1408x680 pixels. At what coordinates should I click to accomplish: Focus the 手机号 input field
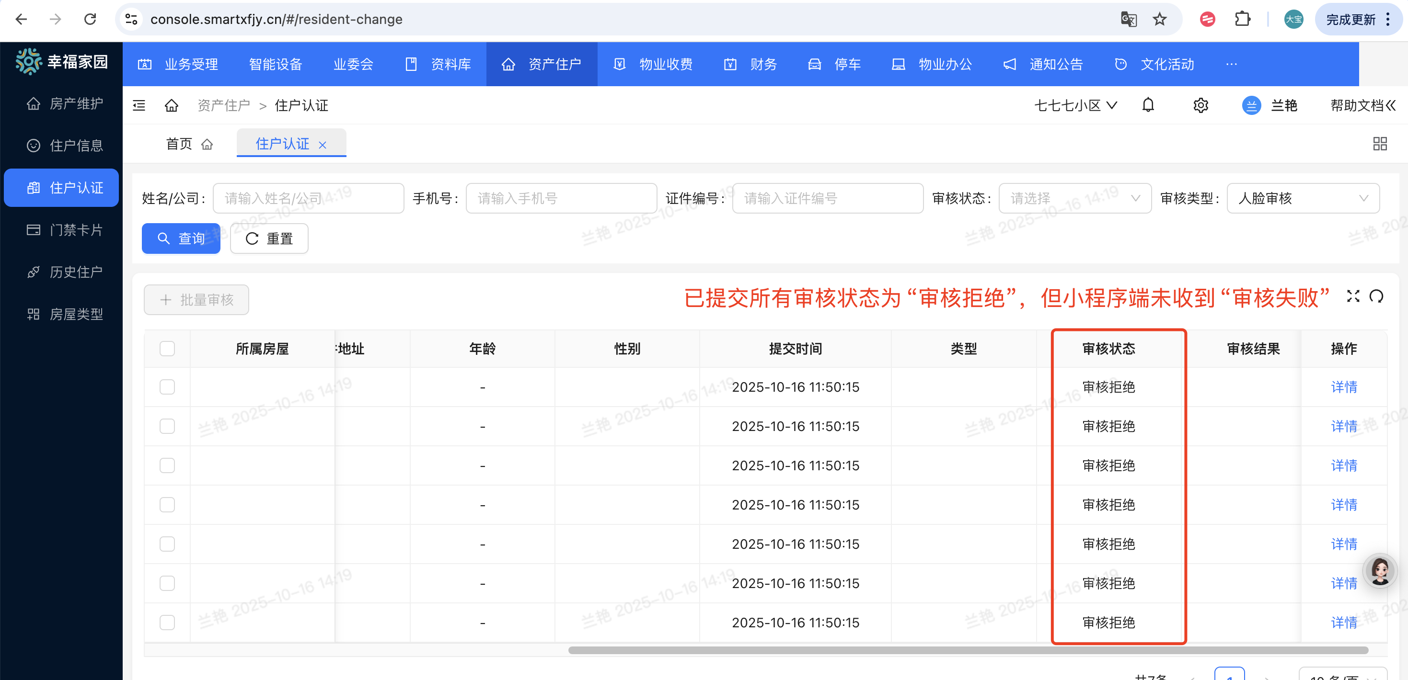tap(561, 198)
